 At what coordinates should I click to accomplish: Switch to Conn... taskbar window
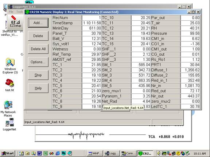click(x=129, y=153)
